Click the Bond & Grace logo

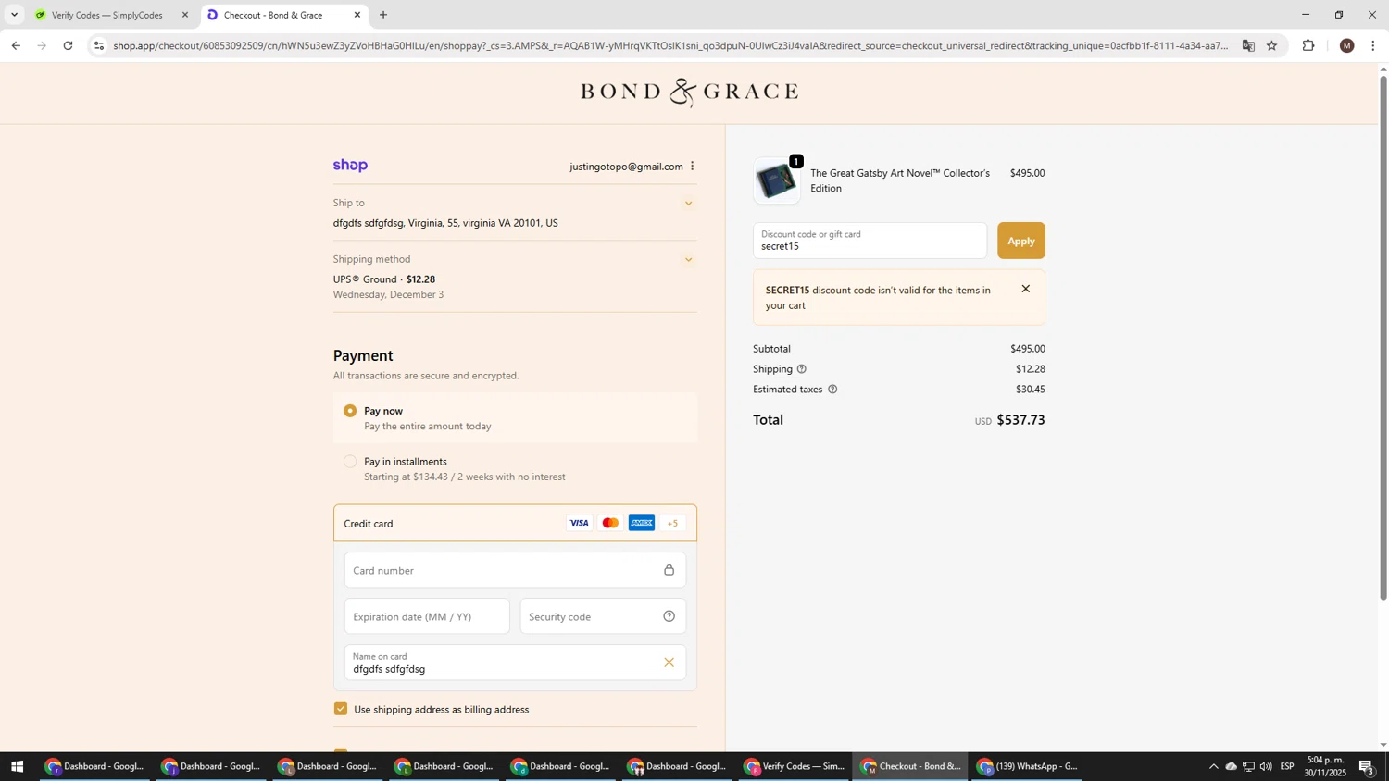689,92
